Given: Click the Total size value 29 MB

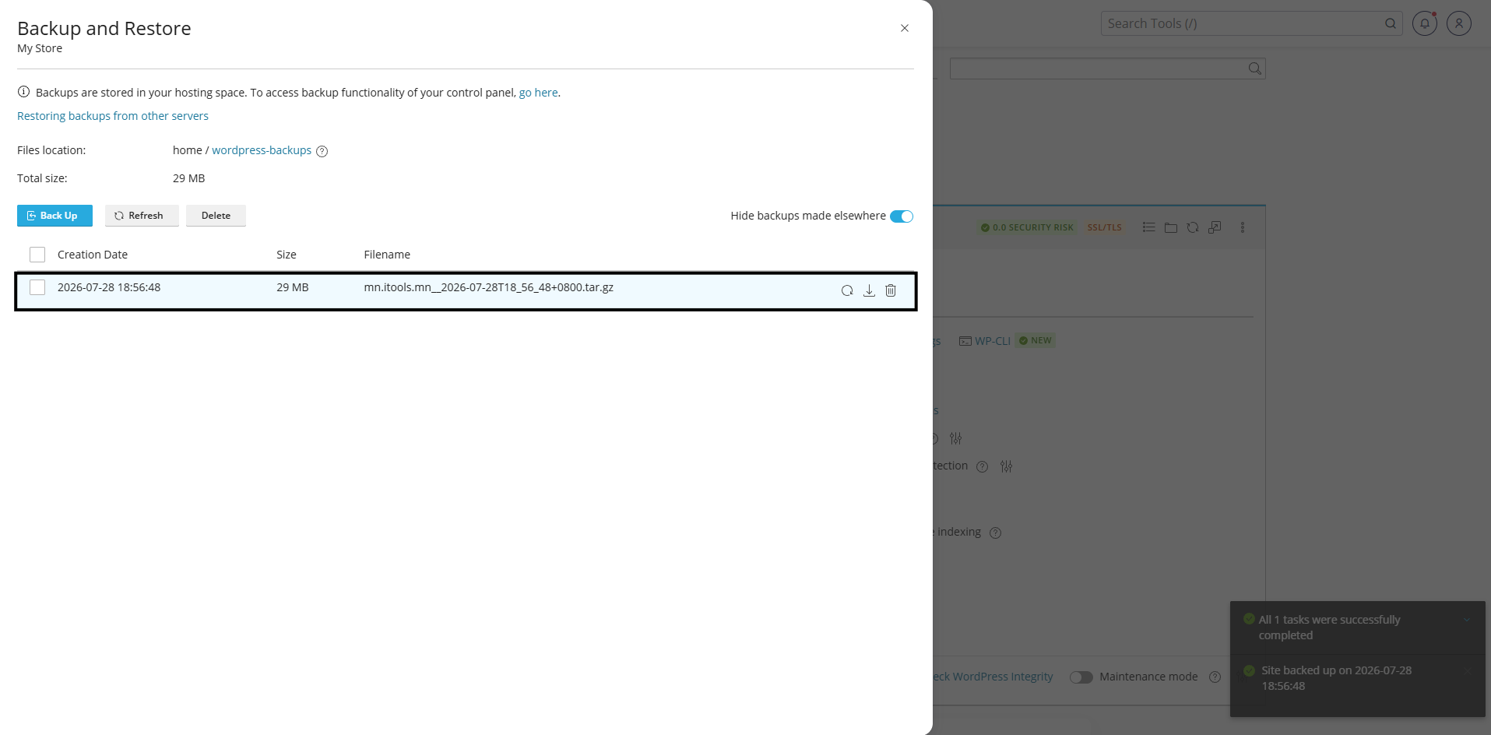Looking at the screenshot, I should [189, 178].
